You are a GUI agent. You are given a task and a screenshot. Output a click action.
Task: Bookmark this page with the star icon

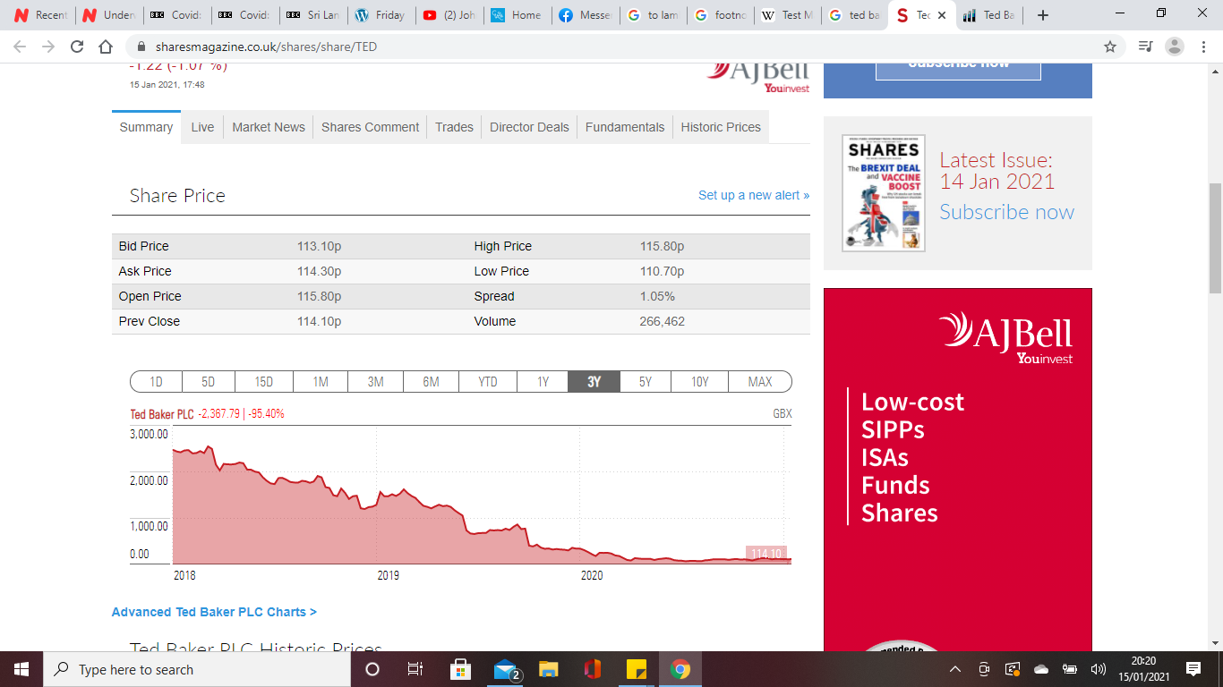(1110, 47)
